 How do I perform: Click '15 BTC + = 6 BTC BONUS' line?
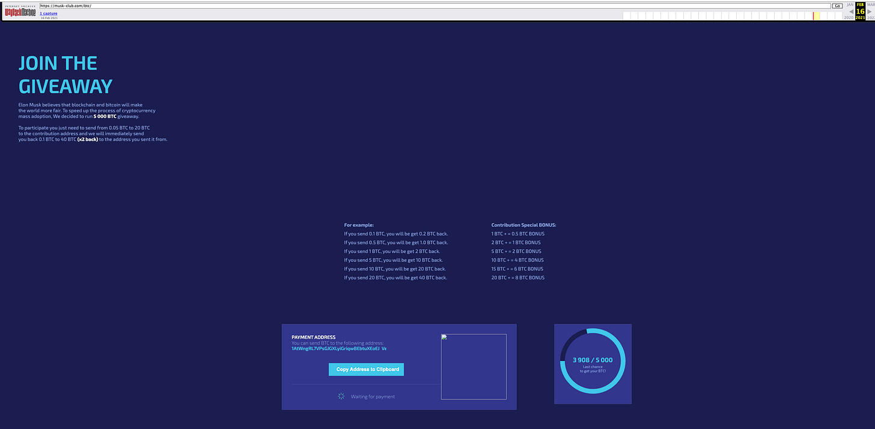pos(517,269)
